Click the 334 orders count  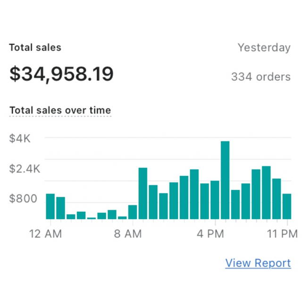pyautogui.click(x=261, y=76)
